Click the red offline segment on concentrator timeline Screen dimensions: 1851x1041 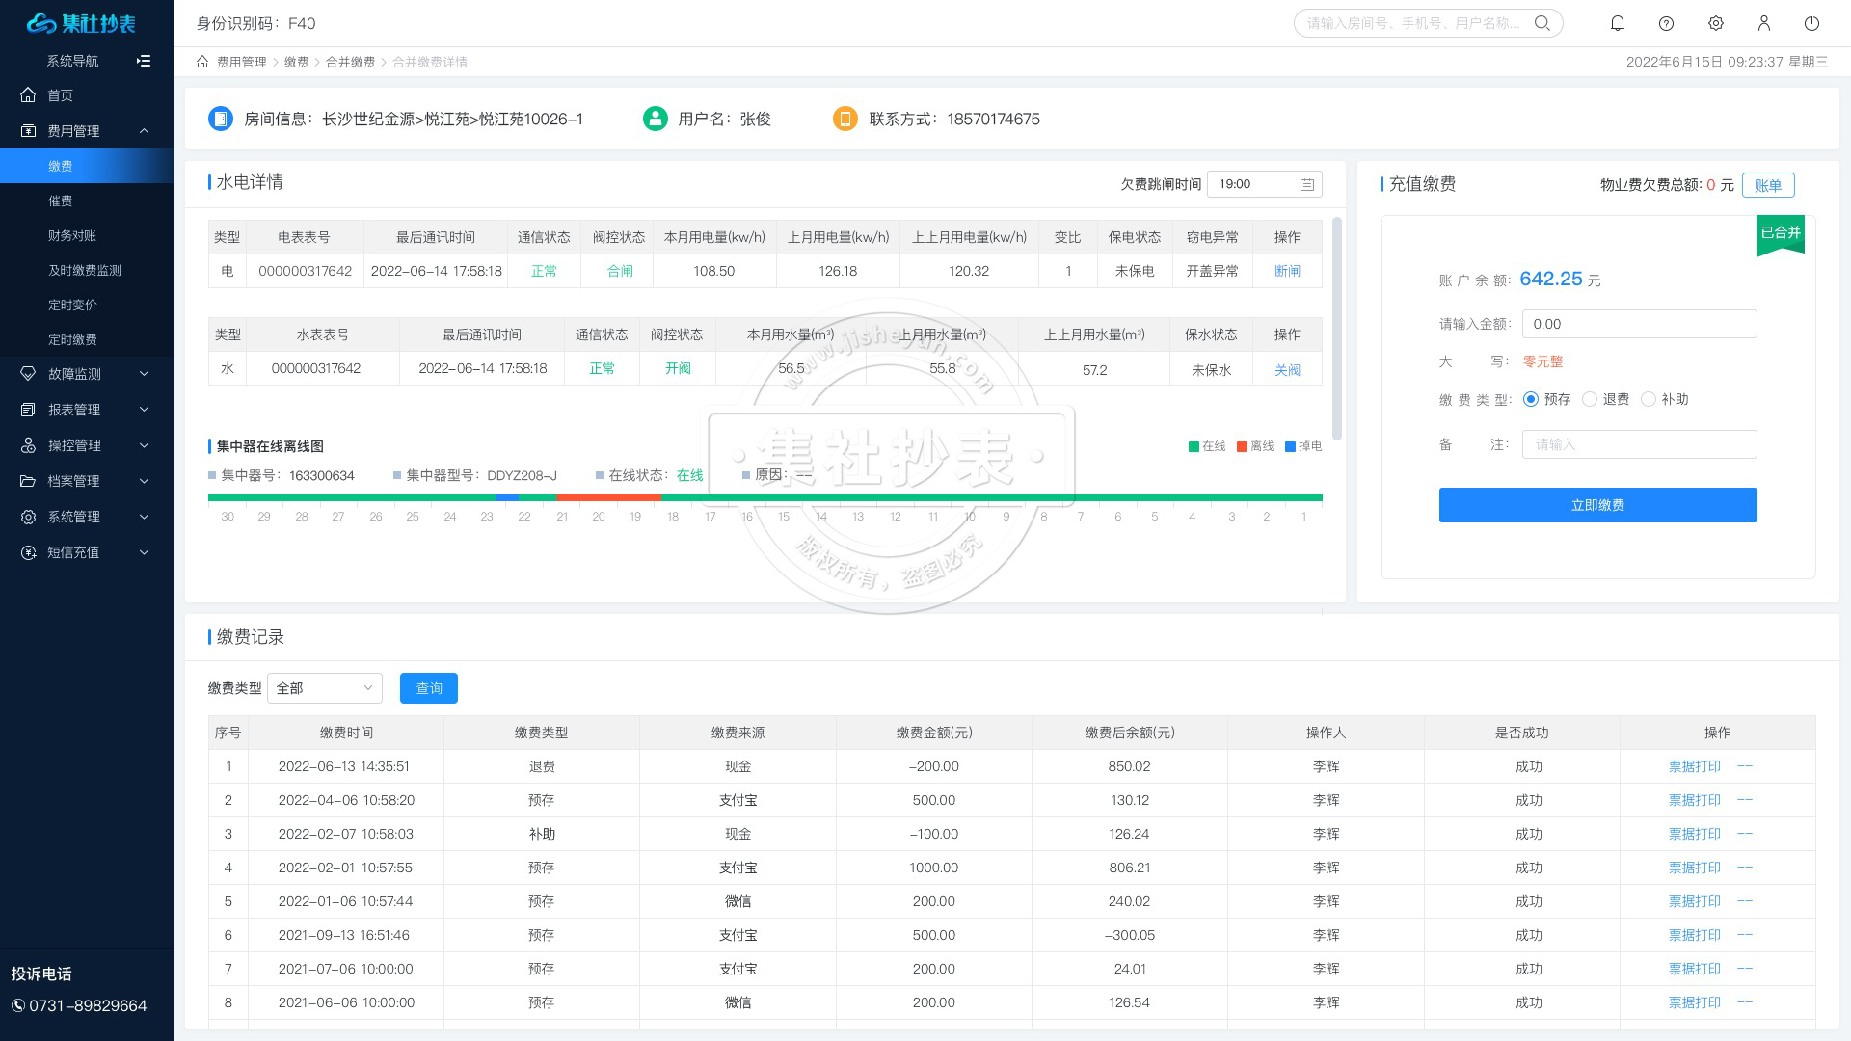coord(608,497)
